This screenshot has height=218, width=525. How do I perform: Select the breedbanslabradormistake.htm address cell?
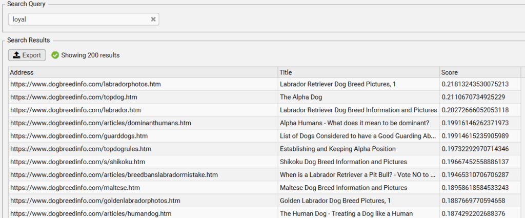[144, 175]
